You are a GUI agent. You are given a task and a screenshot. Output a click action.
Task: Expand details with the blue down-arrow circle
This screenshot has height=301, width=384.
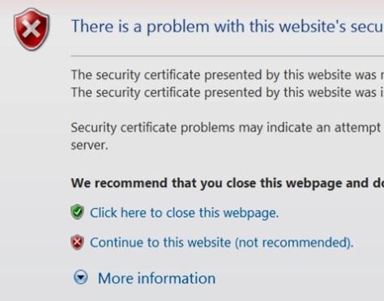[x=80, y=277]
